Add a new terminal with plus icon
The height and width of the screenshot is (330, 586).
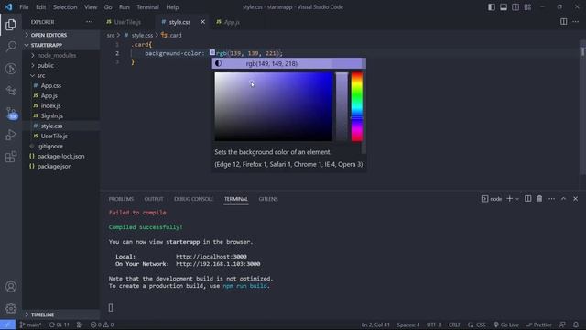[x=509, y=199]
